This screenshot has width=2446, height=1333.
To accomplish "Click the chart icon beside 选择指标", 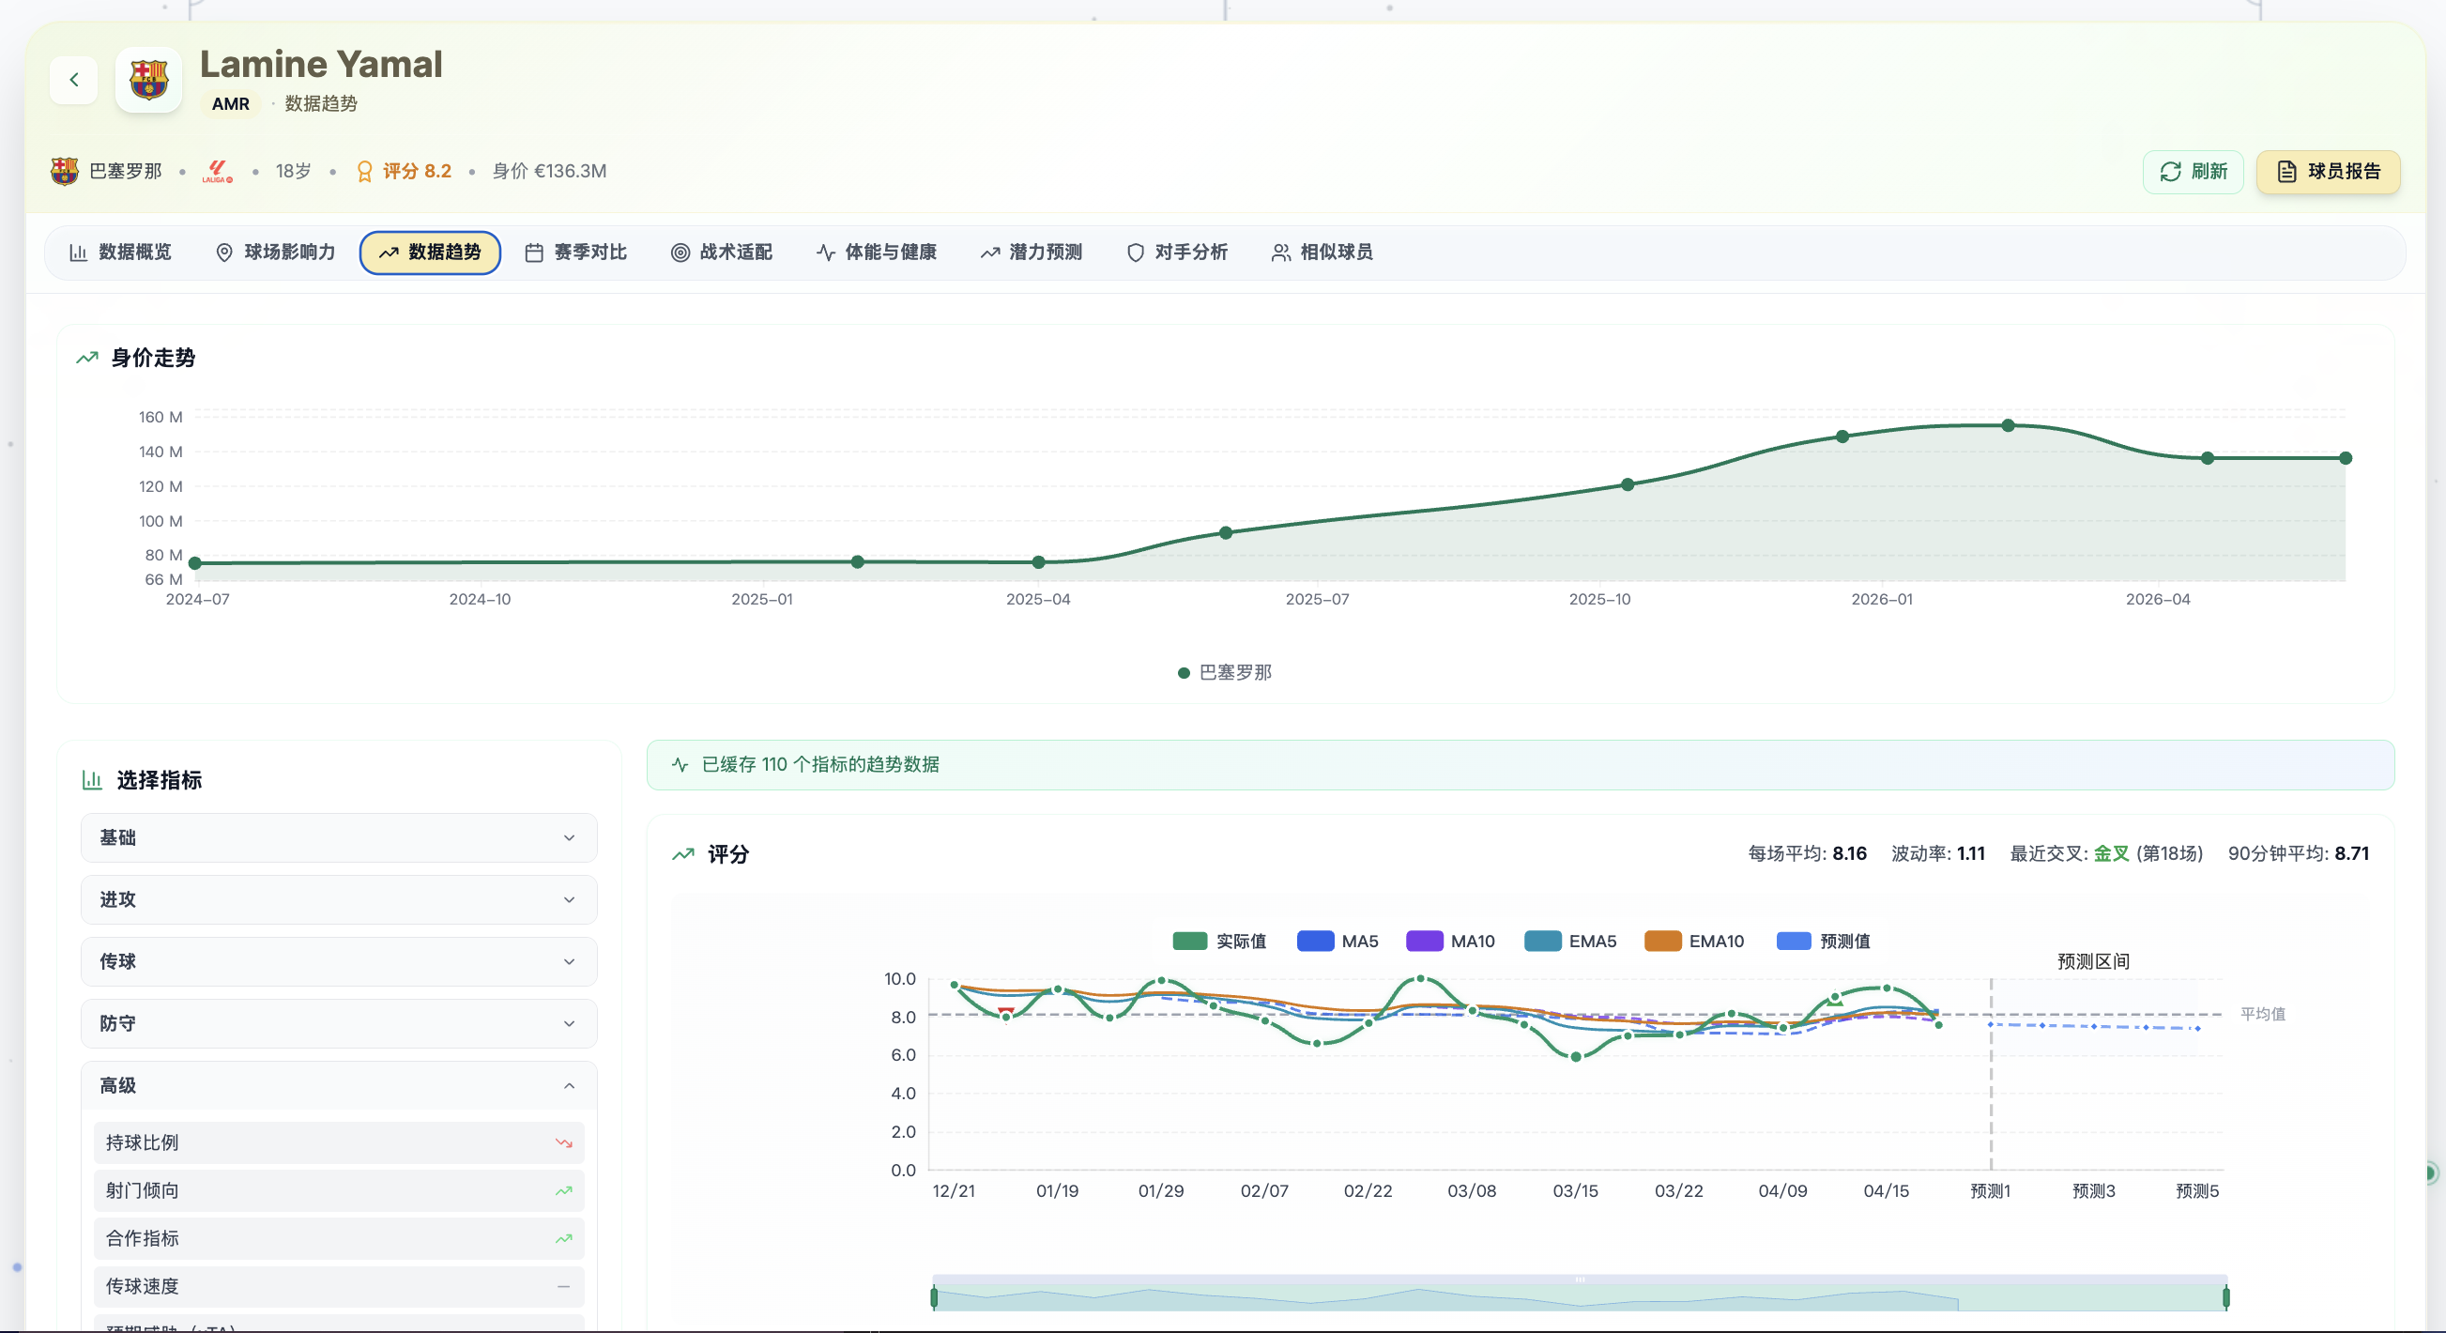I will point(92,780).
